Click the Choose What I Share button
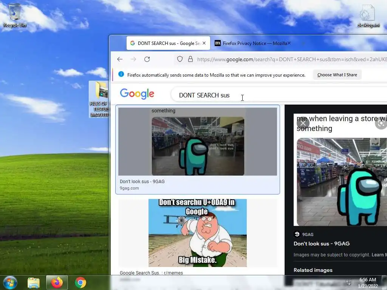This screenshot has height=290, width=387. 337,75
